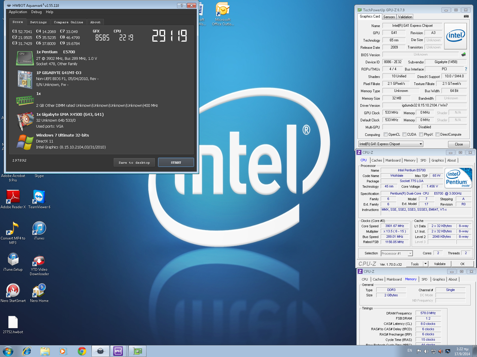Click Aquamark help question mark title button
477x357 pixels.
tap(182, 5)
